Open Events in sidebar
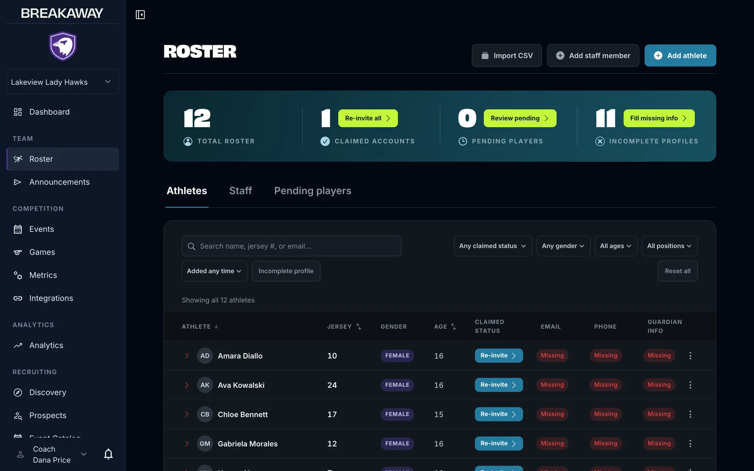Viewport: 754px width, 471px height. pyautogui.click(x=63, y=229)
